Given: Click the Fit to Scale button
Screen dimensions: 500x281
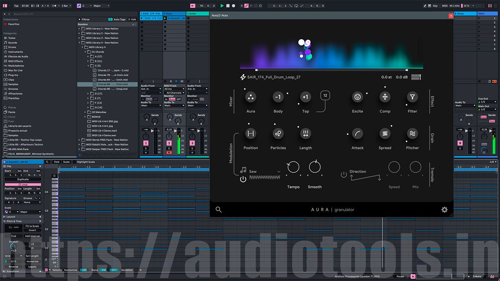Looking at the screenshot, I should pos(32,226).
